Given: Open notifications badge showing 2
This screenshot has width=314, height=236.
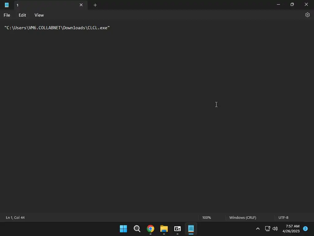Looking at the screenshot, I should click(x=305, y=229).
